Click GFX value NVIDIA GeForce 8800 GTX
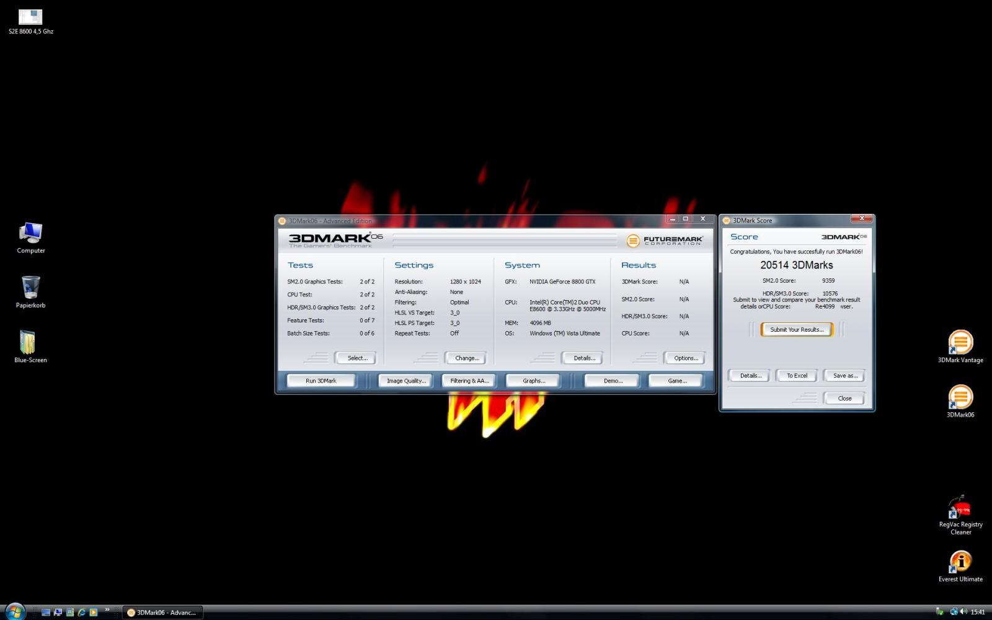The width and height of the screenshot is (992, 620). click(562, 281)
